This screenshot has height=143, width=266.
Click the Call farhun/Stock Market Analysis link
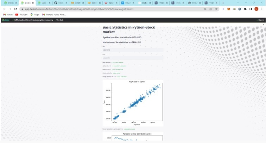pyautogui.click(x=33, y=20)
